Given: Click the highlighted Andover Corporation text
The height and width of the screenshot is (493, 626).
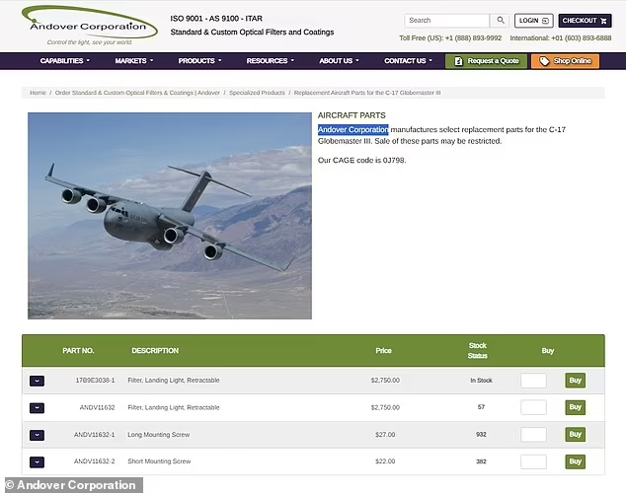Looking at the screenshot, I should pos(352,129).
